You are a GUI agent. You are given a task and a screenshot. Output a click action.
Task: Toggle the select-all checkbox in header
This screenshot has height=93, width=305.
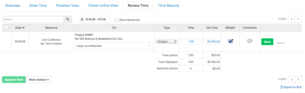click(x=6, y=27)
